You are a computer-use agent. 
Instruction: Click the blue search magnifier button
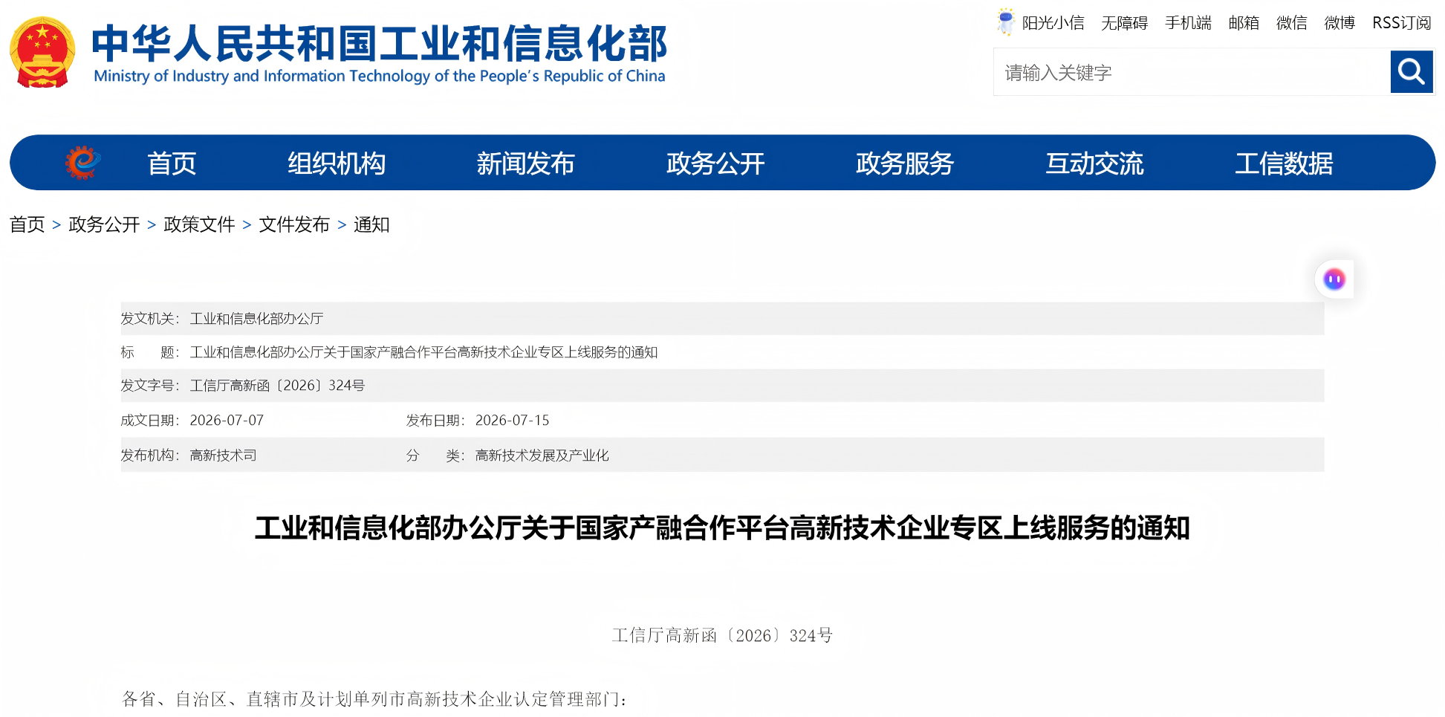1412,72
